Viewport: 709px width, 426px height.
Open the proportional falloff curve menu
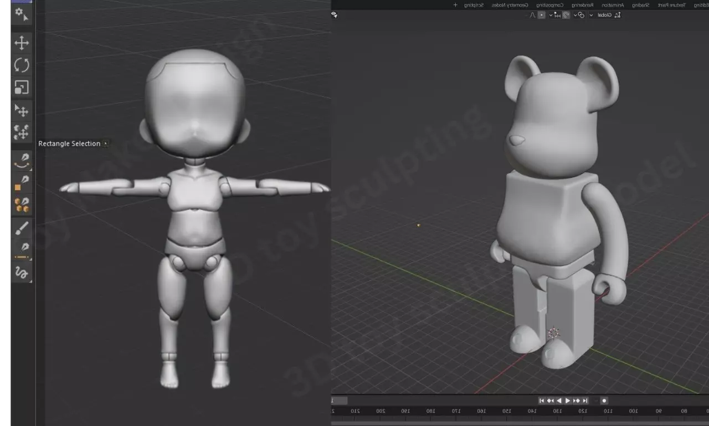533,15
